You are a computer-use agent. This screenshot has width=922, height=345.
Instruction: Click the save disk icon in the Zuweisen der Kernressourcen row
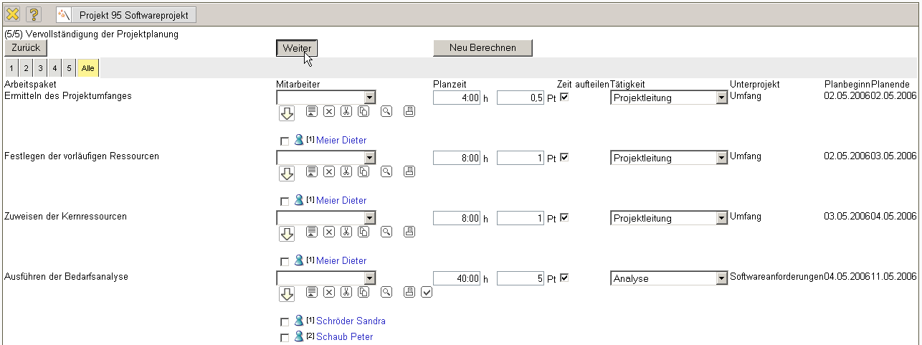coord(409,232)
